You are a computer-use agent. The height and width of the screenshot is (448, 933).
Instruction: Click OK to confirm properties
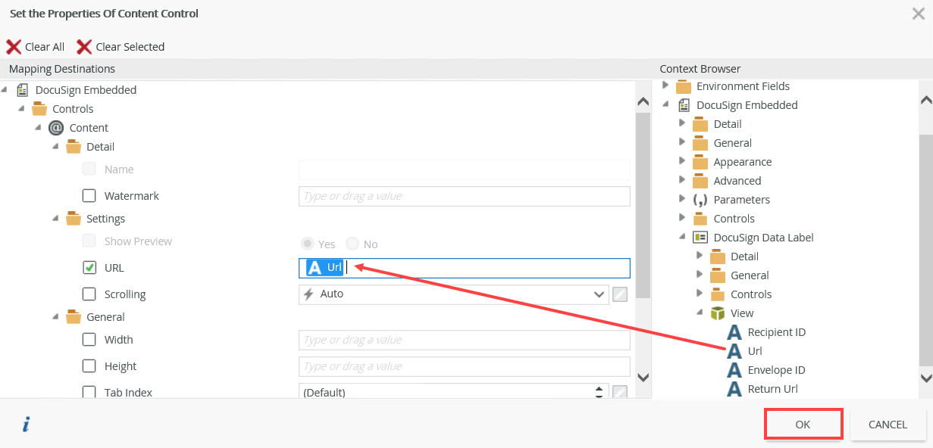pos(803,425)
